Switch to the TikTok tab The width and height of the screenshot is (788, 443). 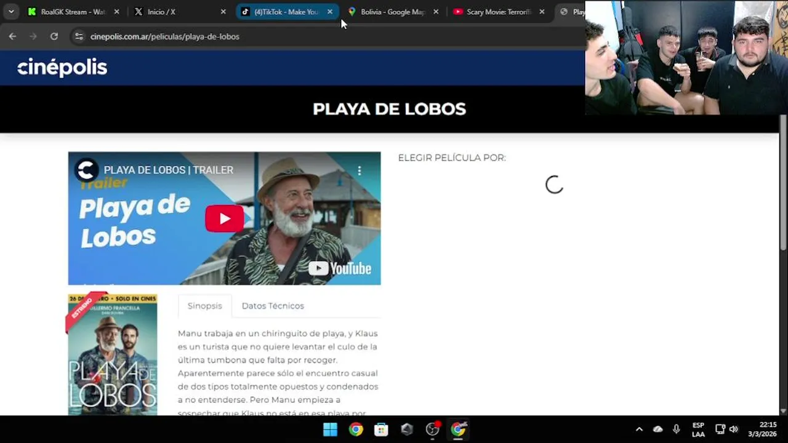[286, 12]
